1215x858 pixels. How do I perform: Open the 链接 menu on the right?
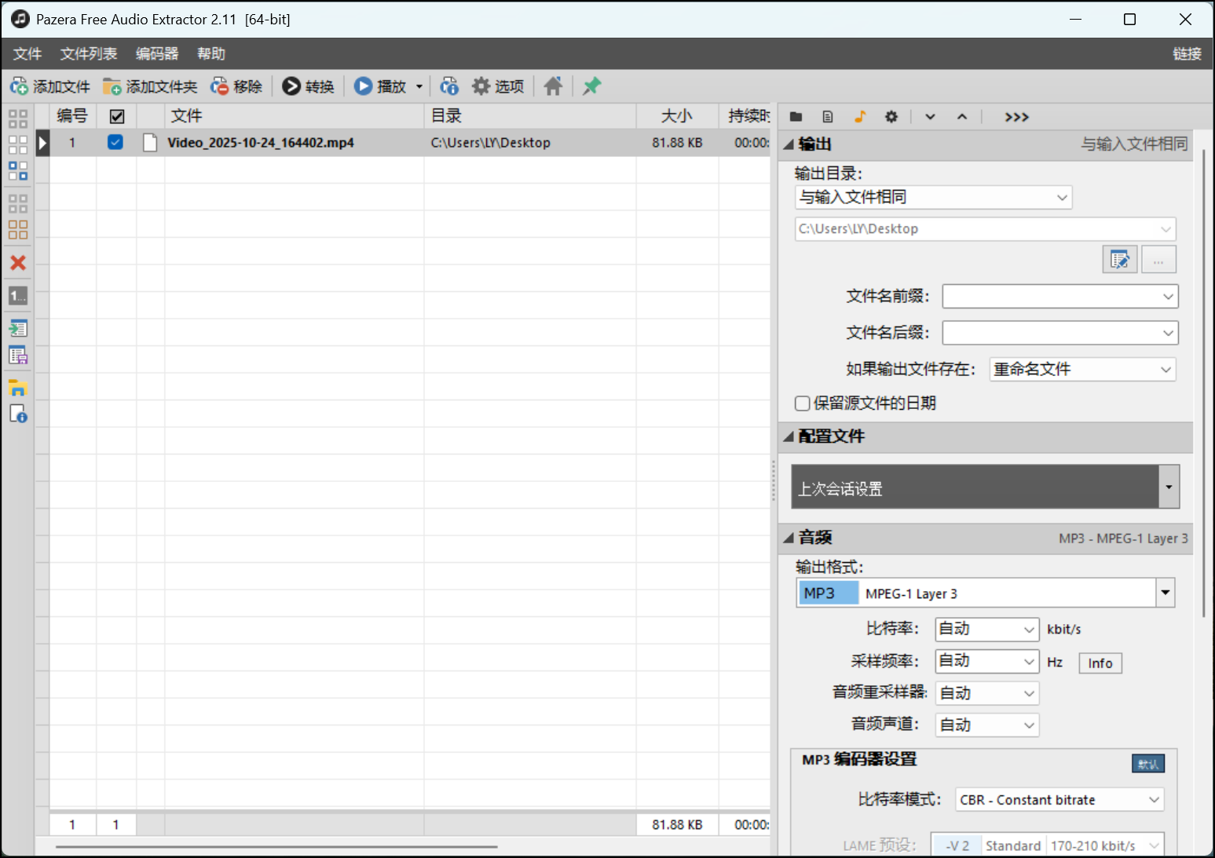point(1187,53)
